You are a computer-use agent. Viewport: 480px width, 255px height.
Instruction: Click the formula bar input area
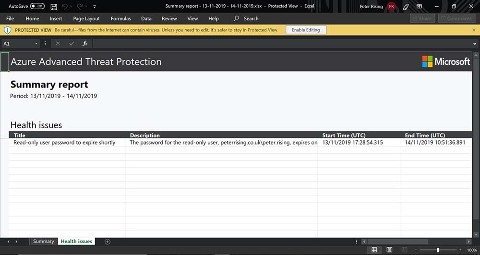[x=282, y=44]
